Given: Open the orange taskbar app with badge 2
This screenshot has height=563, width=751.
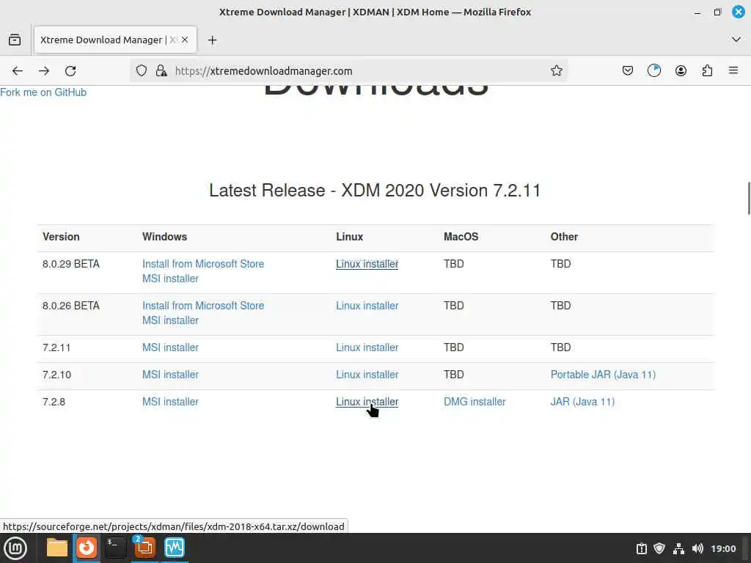Looking at the screenshot, I should click(144, 547).
